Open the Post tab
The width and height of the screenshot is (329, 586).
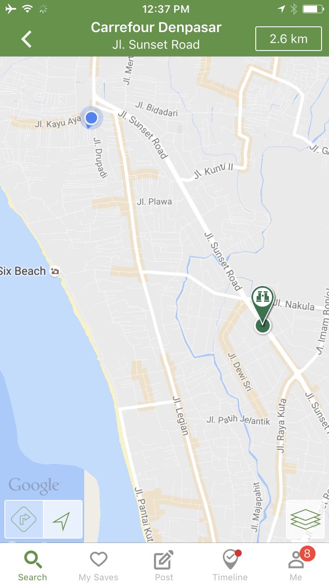pyautogui.click(x=164, y=566)
